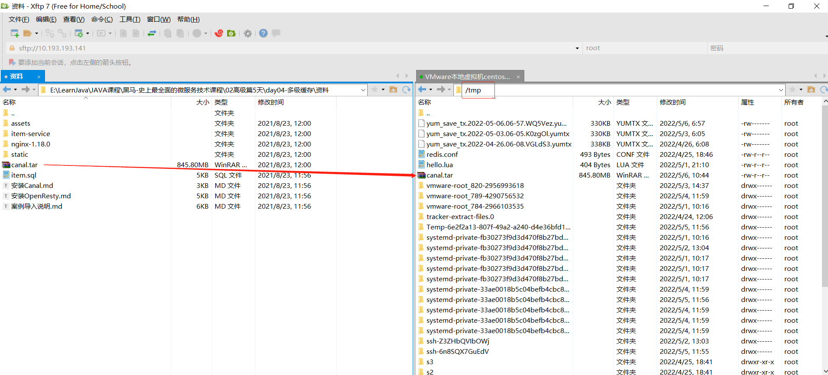Launch Xftp via the green folder icon
The height and width of the screenshot is (375, 828).
[x=231, y=33]
